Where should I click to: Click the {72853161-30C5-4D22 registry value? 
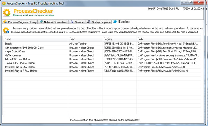(x=119, y=63)
